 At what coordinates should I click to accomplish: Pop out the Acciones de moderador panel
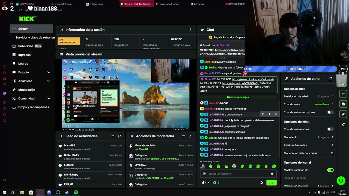point(190,136)
